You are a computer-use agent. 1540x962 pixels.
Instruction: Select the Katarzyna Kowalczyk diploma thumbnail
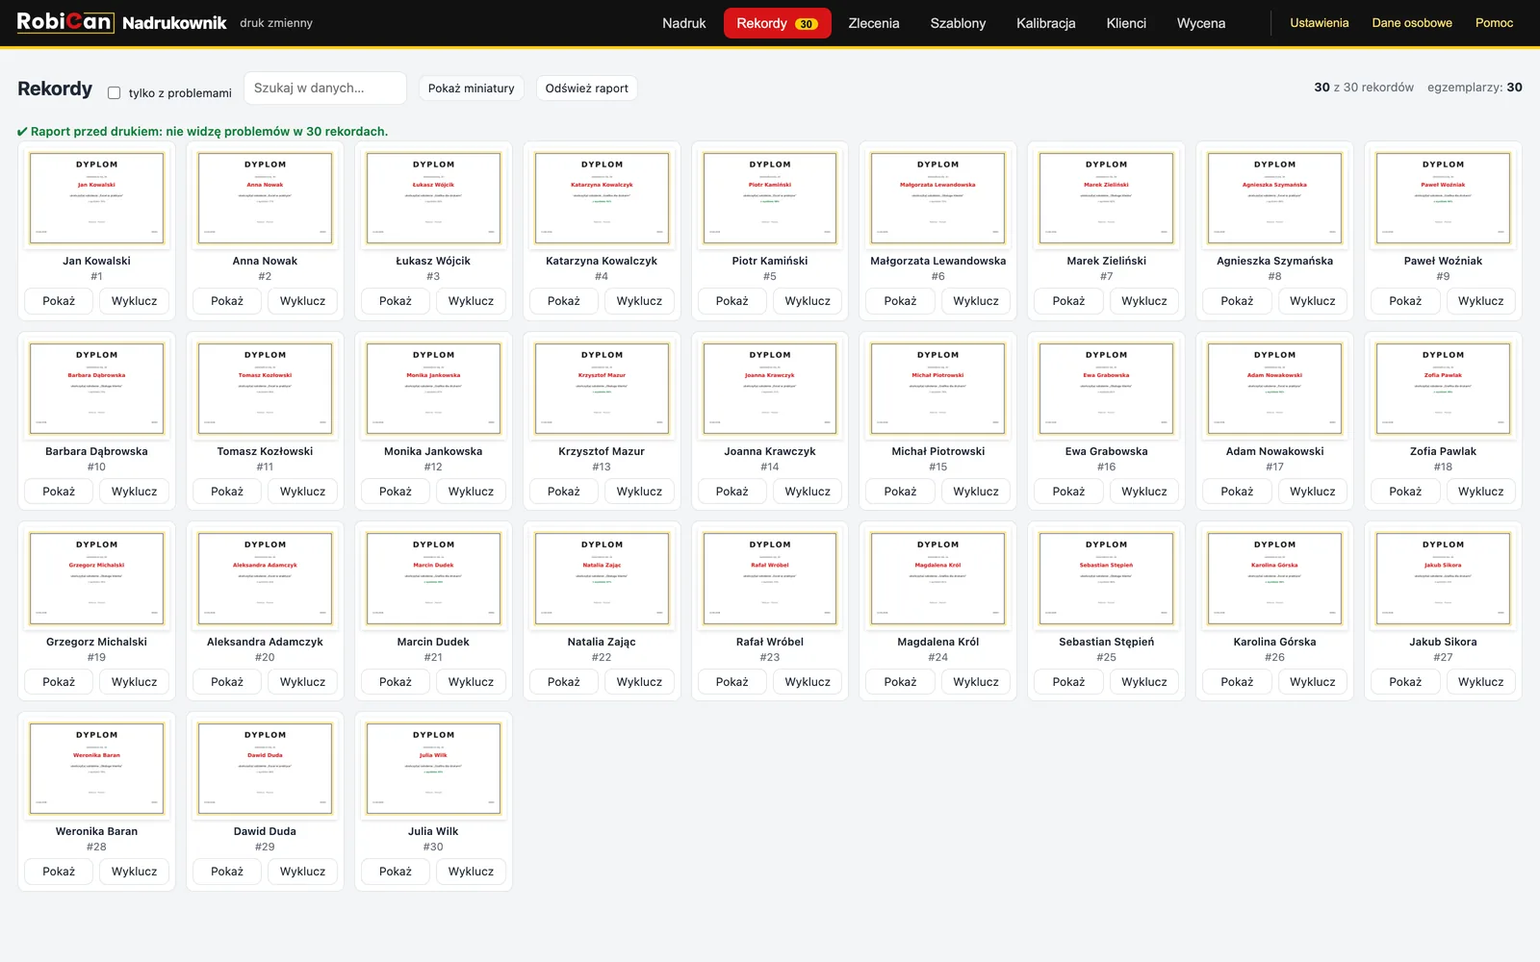click(x=602, y=198)
